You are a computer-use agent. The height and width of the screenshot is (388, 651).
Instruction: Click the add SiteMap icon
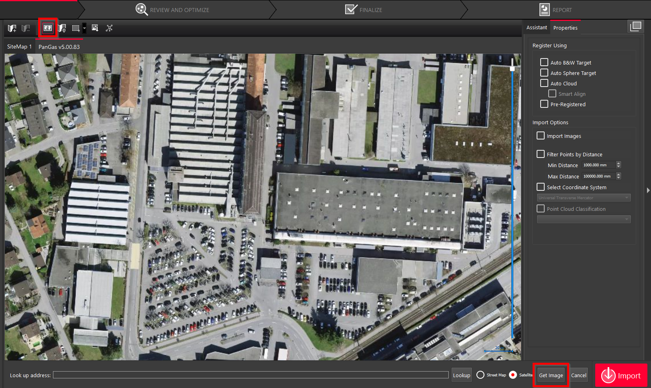(x=12, y=28)
